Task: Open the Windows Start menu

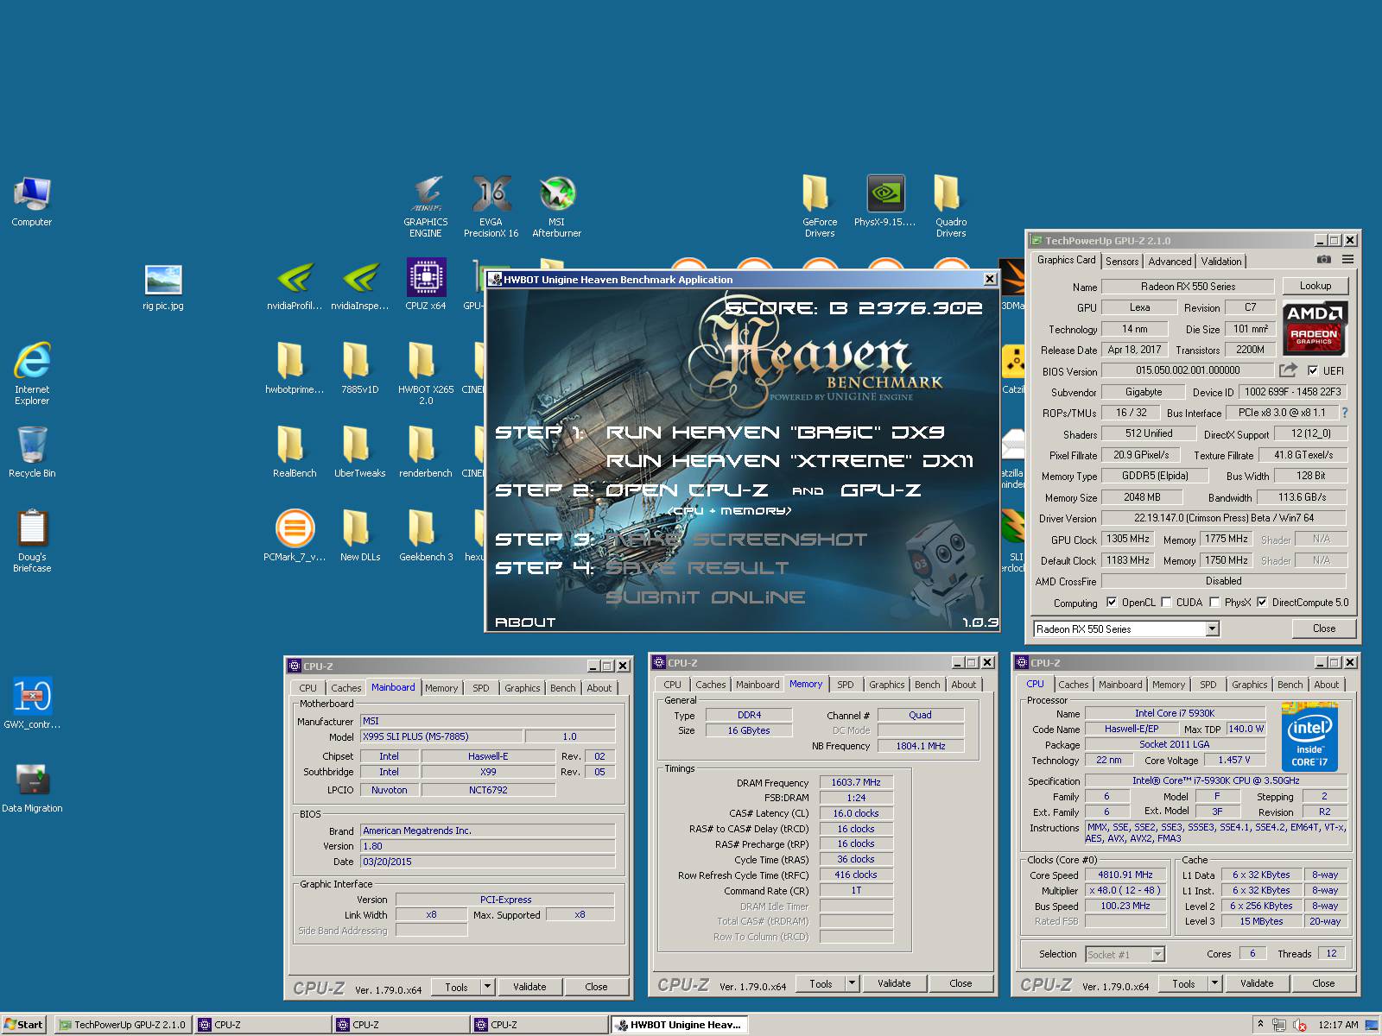Action: (23, 1025)
